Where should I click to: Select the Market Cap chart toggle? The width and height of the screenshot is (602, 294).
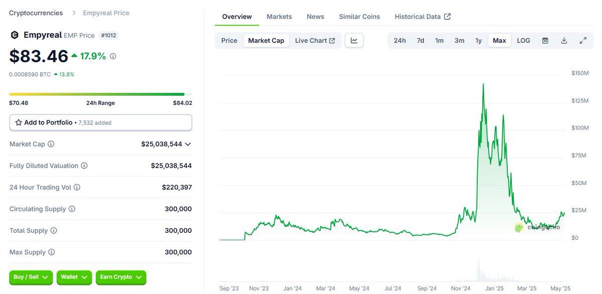click(x=266, y=41)
